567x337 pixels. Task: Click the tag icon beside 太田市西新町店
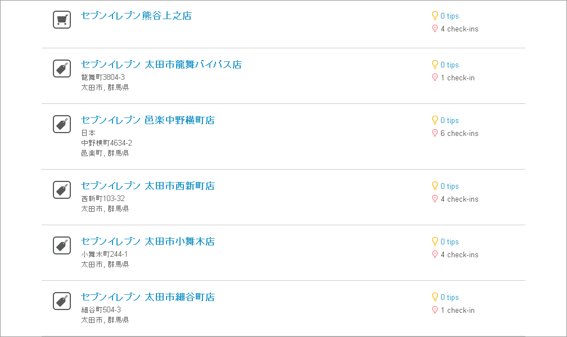tap(62, 190)
